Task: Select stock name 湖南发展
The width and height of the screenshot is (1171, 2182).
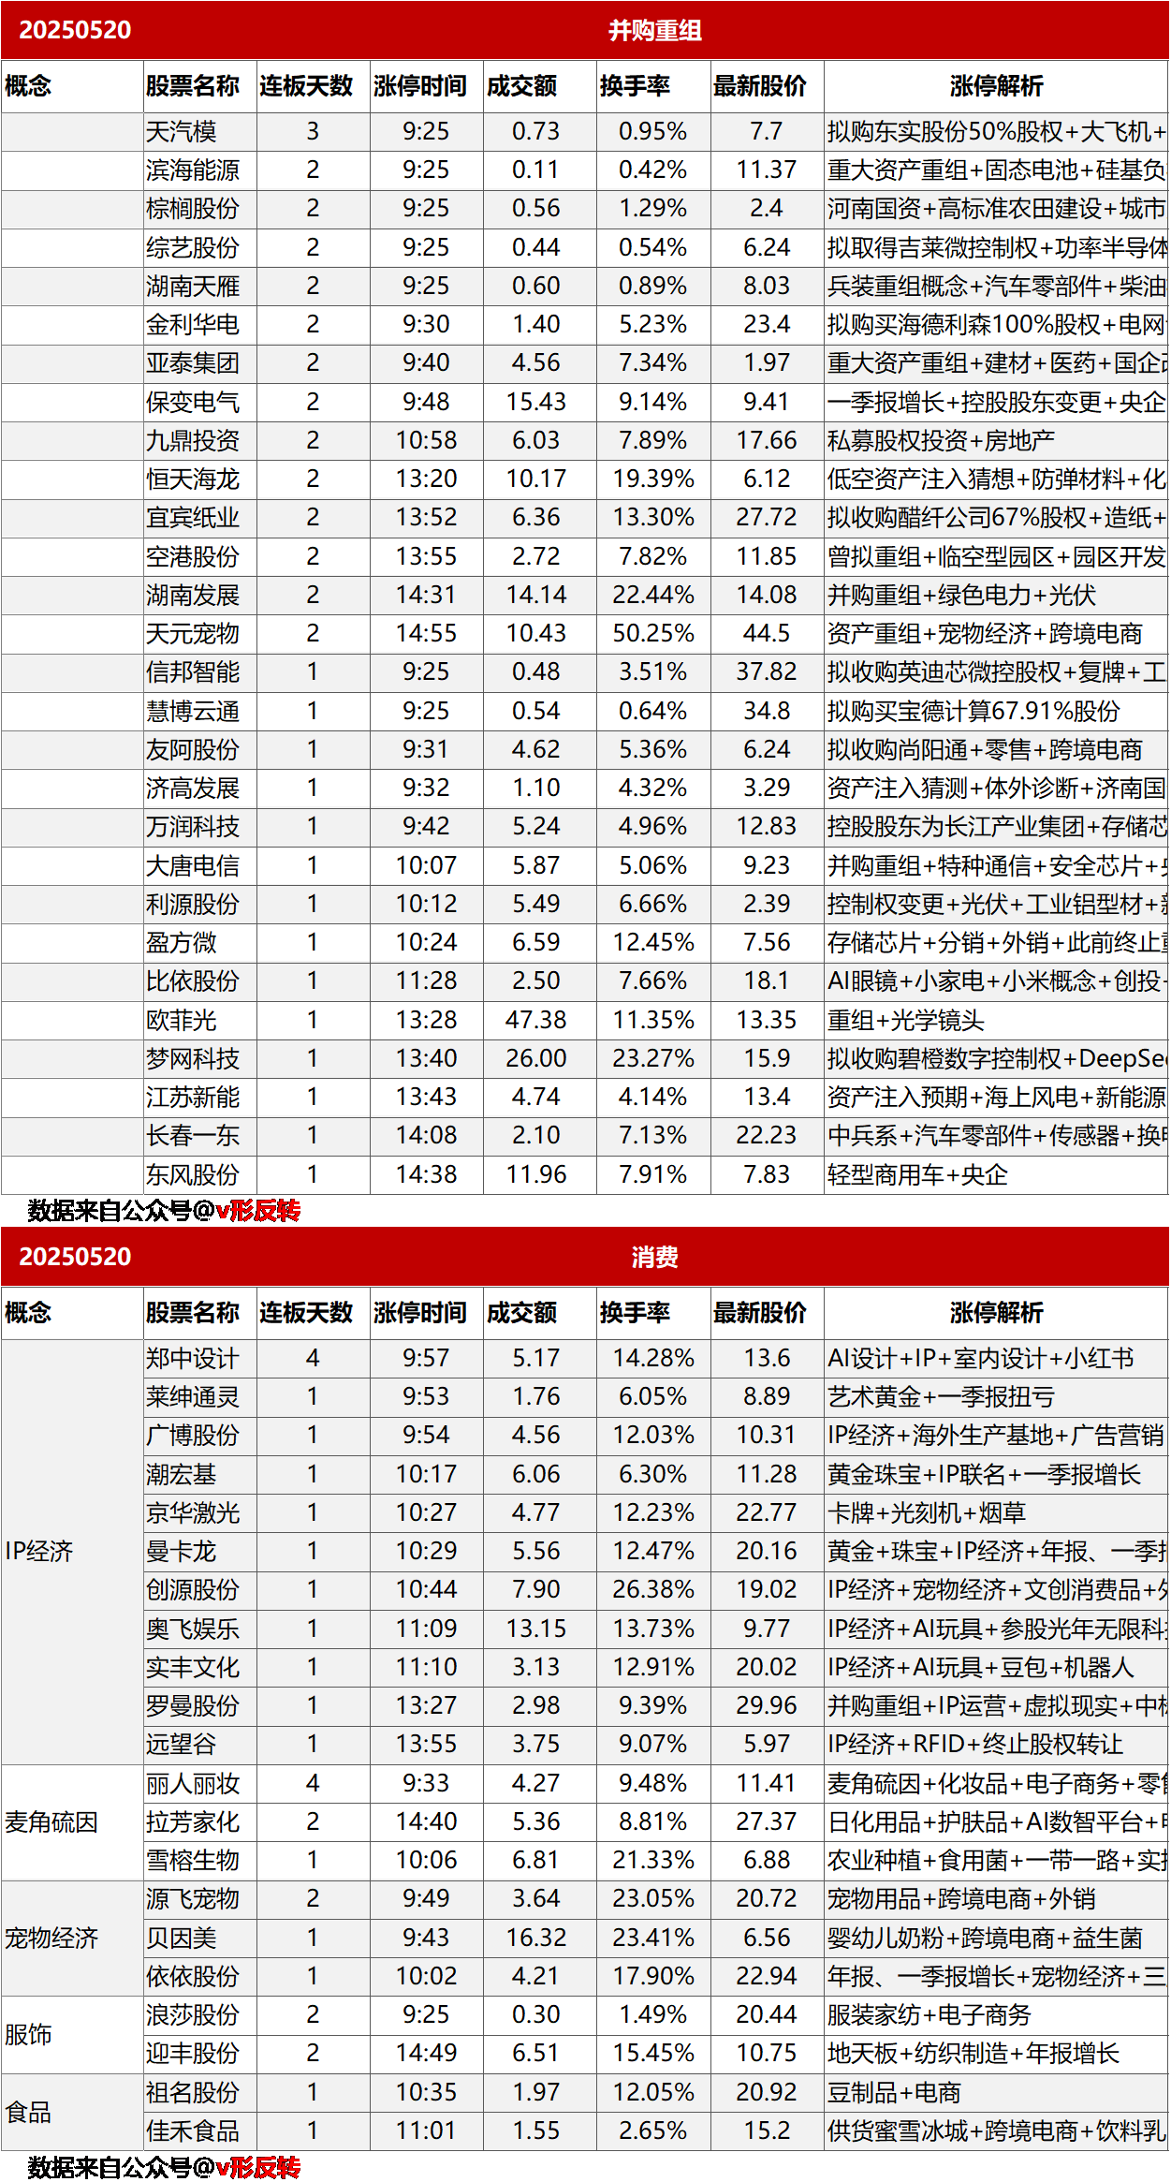Action: (x=193, y=595)
